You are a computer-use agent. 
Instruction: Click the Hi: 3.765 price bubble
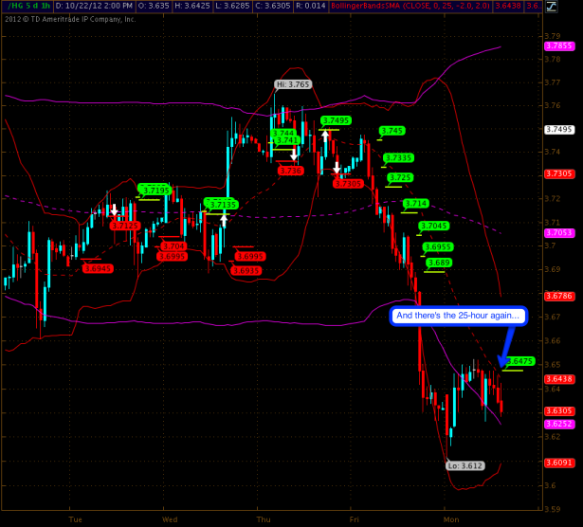[x=293, y=84]
